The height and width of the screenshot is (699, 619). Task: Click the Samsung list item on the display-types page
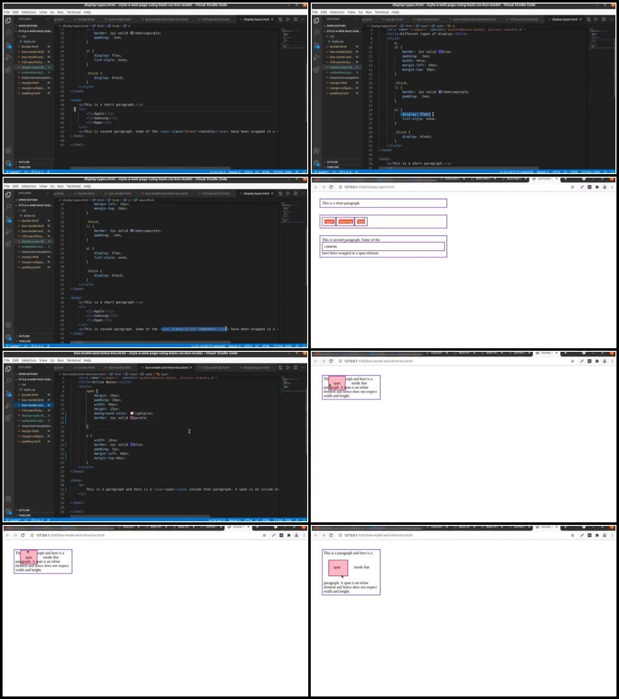tap(345, 221)
